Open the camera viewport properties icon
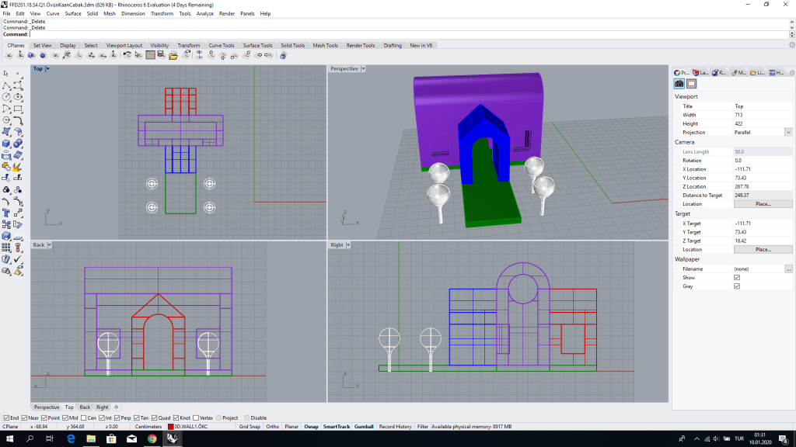Image resolution: width=796 pixels, height=447 pixels. [x=679, y=84]
